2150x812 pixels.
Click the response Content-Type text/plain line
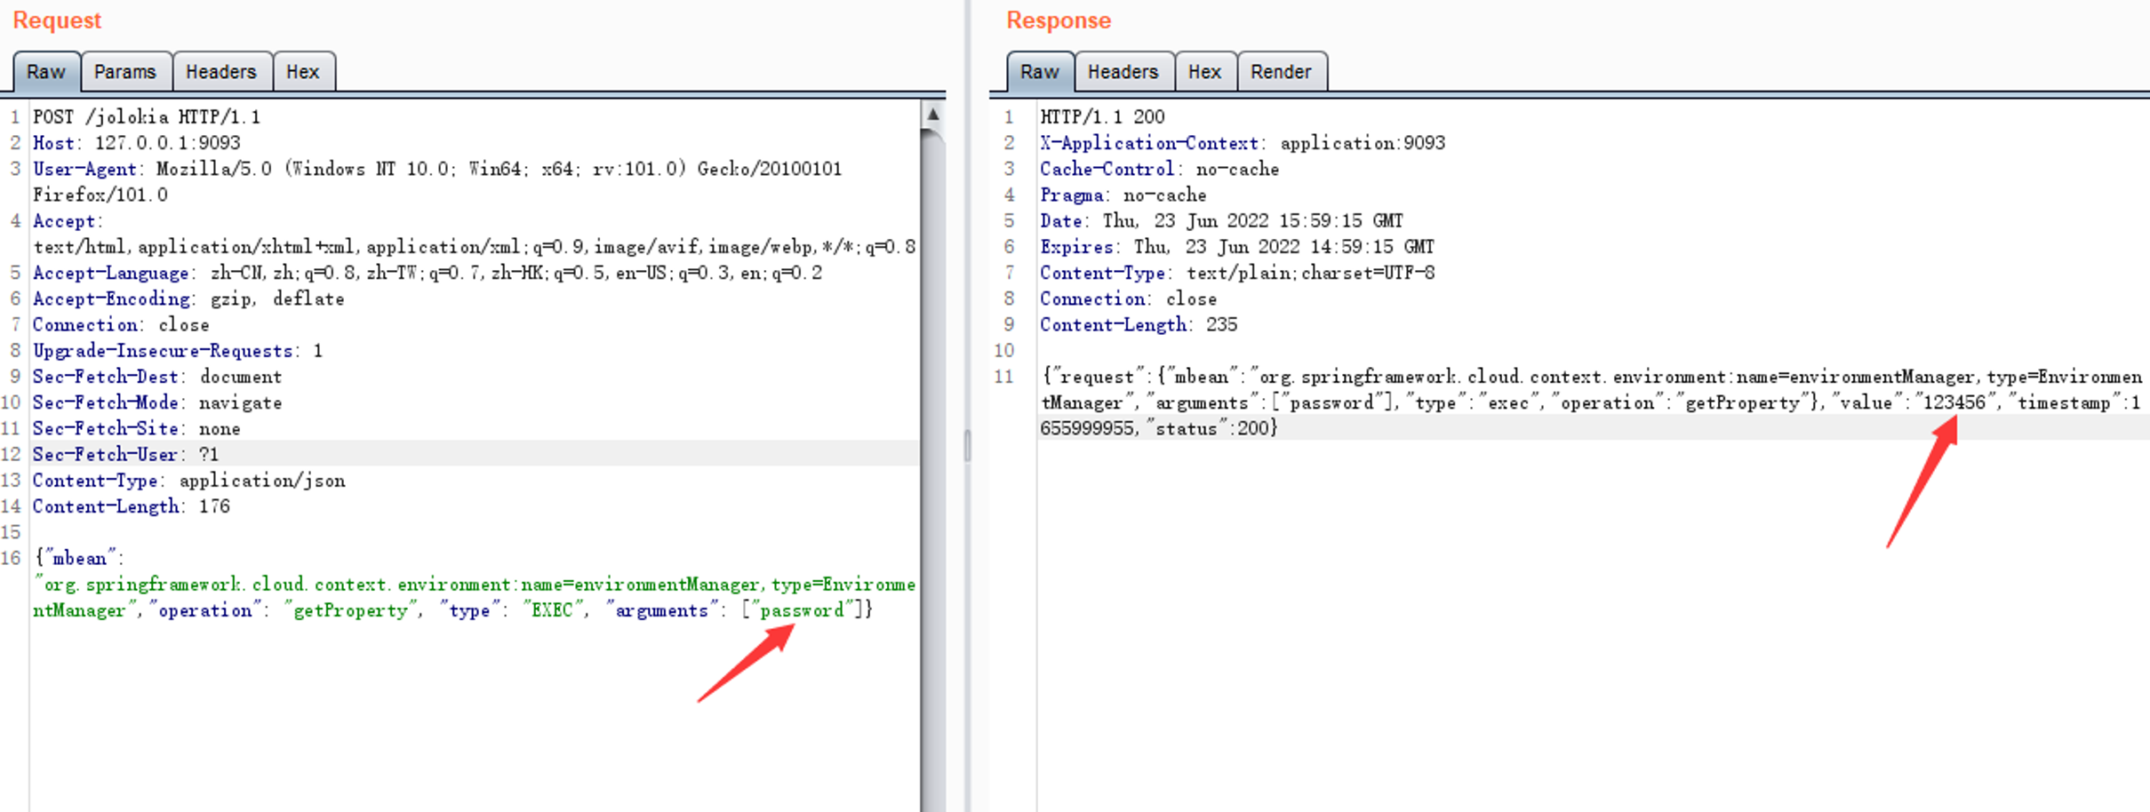[x=1237, y=274]
